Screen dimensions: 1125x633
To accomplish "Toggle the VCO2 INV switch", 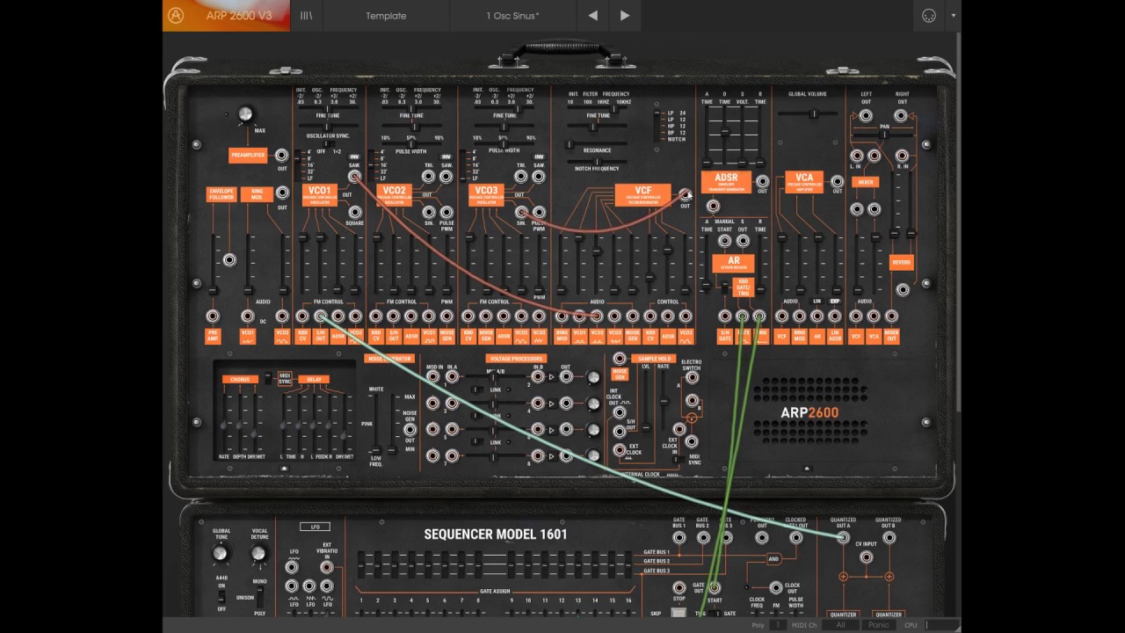I will point(447,156).
